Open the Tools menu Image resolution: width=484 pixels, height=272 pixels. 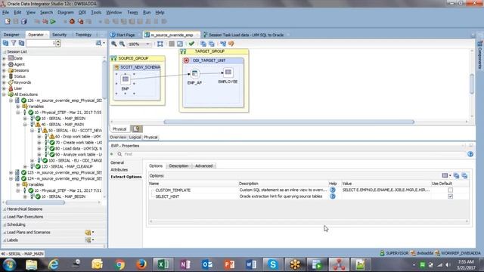[x=96, y=12]
